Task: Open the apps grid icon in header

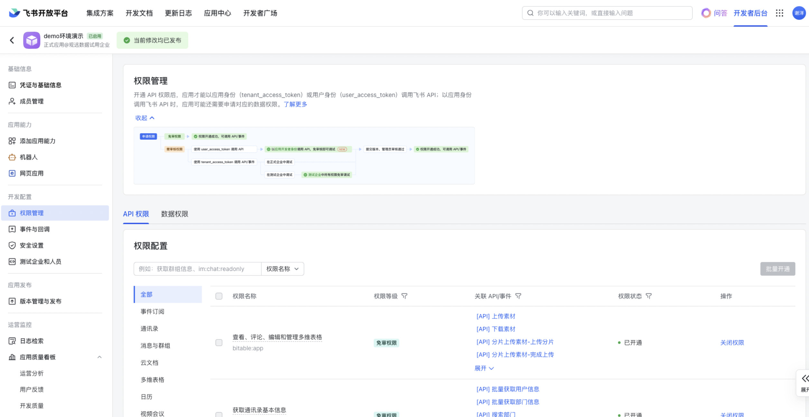Action: (779, 13)
